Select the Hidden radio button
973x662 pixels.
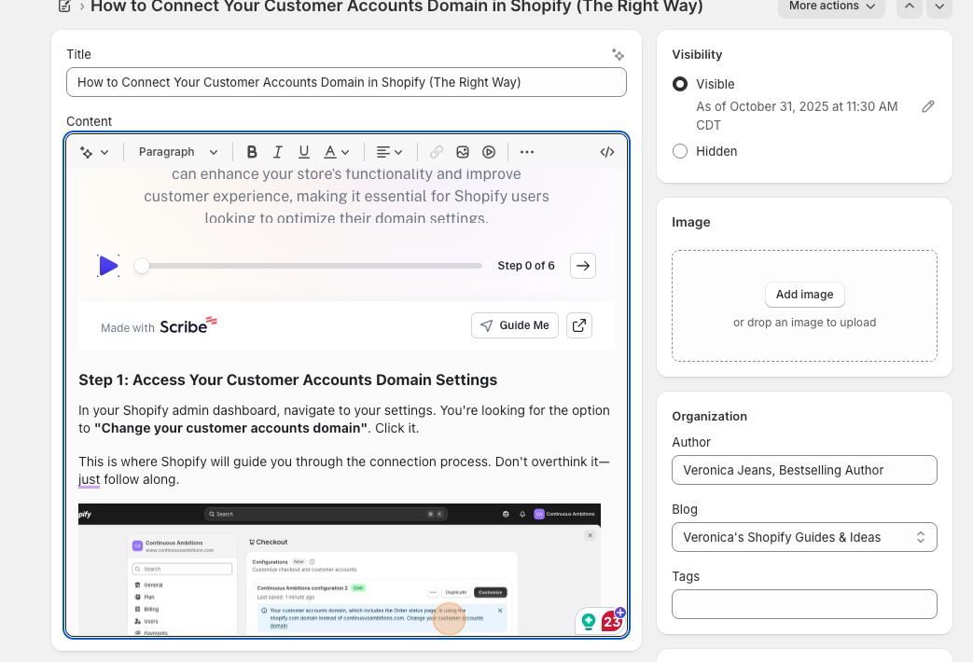point(680,151)
